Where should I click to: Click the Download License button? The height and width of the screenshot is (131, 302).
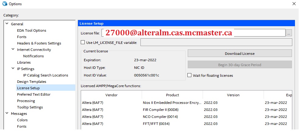(240, 53)
